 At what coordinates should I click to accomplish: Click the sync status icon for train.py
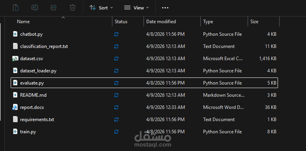pos(116,132)
